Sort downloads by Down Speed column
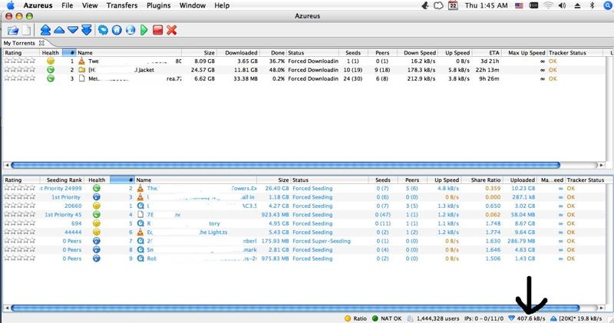 (421, 52)
